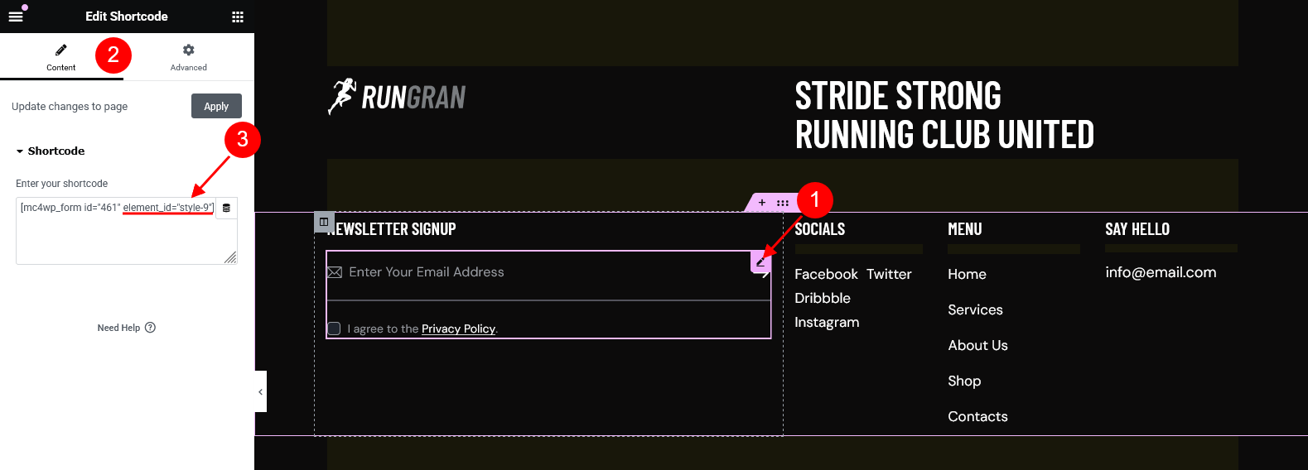Open the Privacy Policy link
This screenshot has height=470, width=1308.
pos(458,329)
